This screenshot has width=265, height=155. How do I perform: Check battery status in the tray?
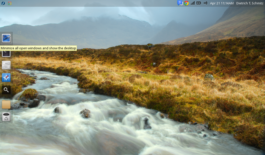pyautogui.click(x=199, y=3)
